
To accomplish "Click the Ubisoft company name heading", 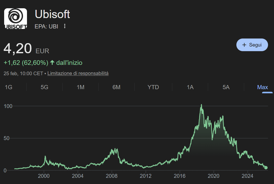I will click(x=52, y=14).
